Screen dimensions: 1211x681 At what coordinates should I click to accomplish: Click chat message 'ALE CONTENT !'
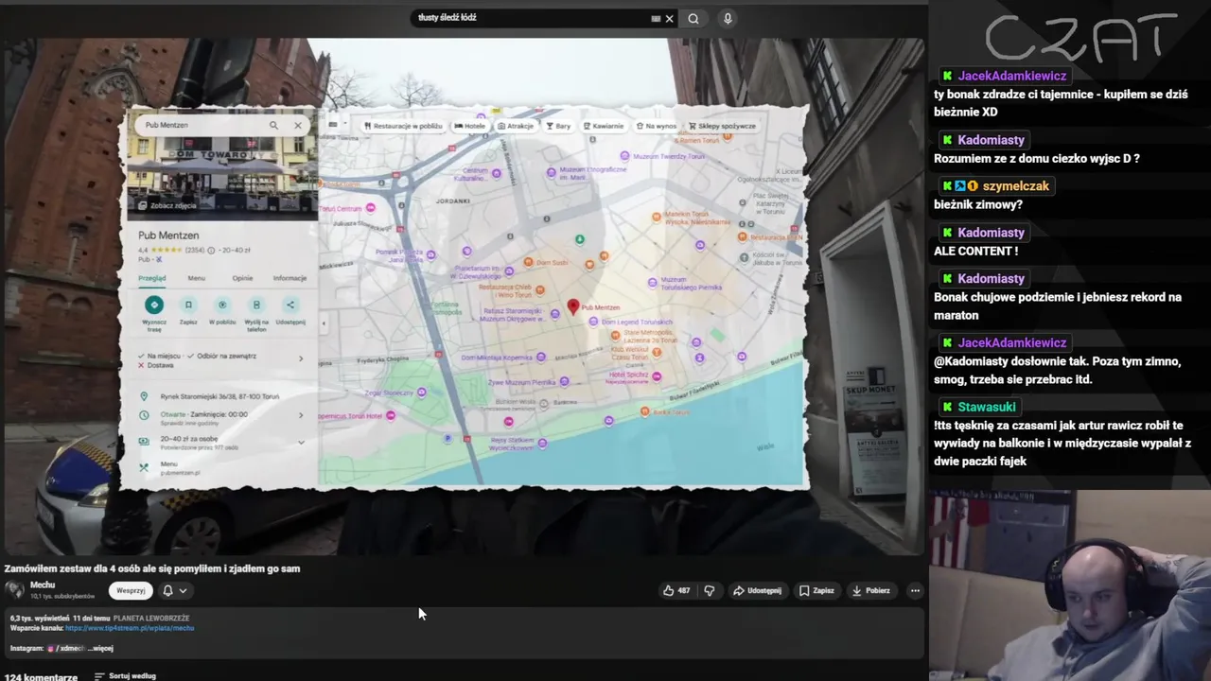(x=975, y=251)
